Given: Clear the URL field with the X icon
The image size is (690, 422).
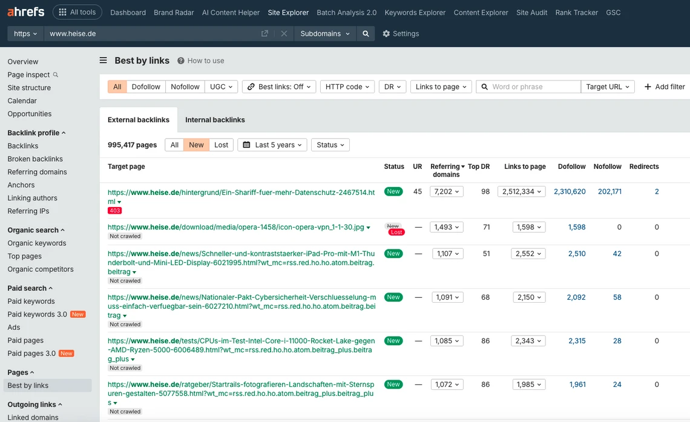Looking at the screenshot, I should point(284,34).
